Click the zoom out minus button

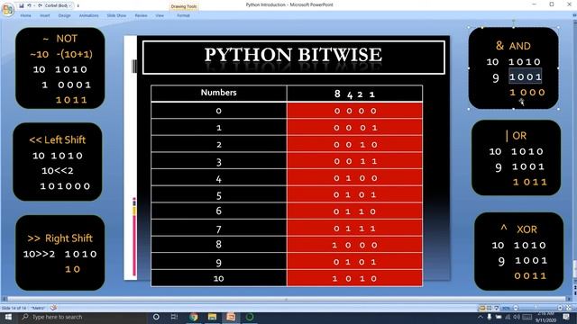tap(516, 308)
